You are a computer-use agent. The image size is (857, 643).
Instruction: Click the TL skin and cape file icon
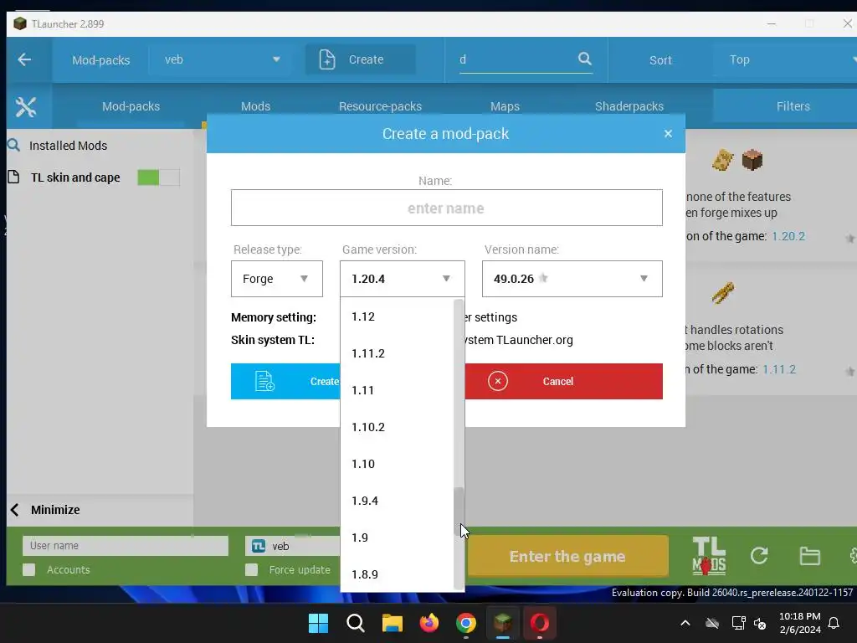pos(13,177)
